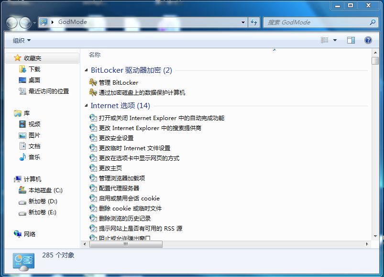The image size is (384, 277).
Task: Select 计算机 in navigation pane
Action: (33, 179)
